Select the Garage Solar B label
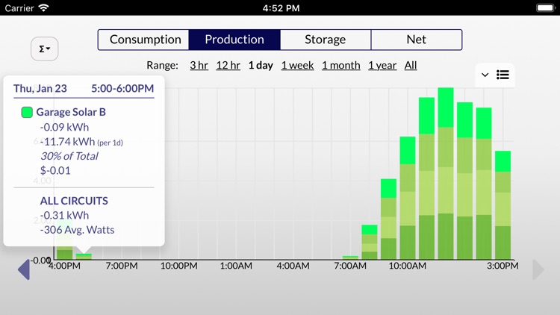This screenshot has width=560, height=315. 71,112
